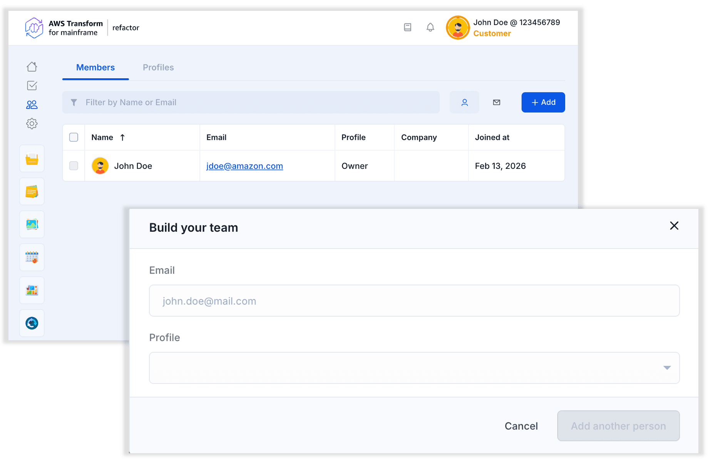Image resolution: width=713 pixels, height=464 pixels.
Task: Click the notification bell icon
Action: tap(430, 27)
